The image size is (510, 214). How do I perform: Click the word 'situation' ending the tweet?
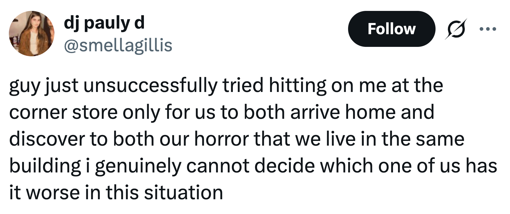[x=183, y=193]
